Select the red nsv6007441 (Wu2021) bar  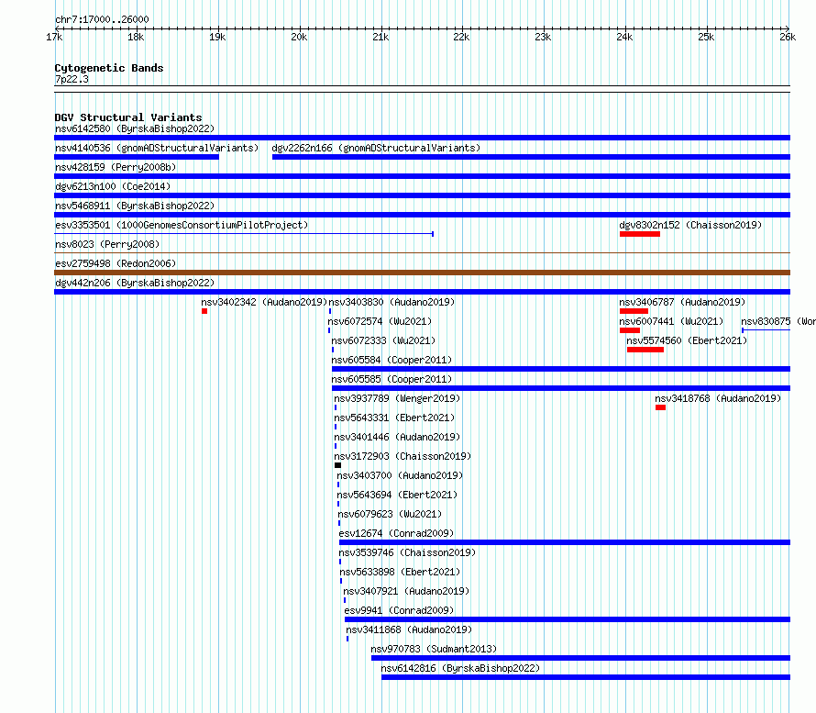pos(630,330)
